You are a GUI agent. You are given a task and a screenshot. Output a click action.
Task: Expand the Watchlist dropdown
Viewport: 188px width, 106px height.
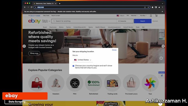[134, 15]
